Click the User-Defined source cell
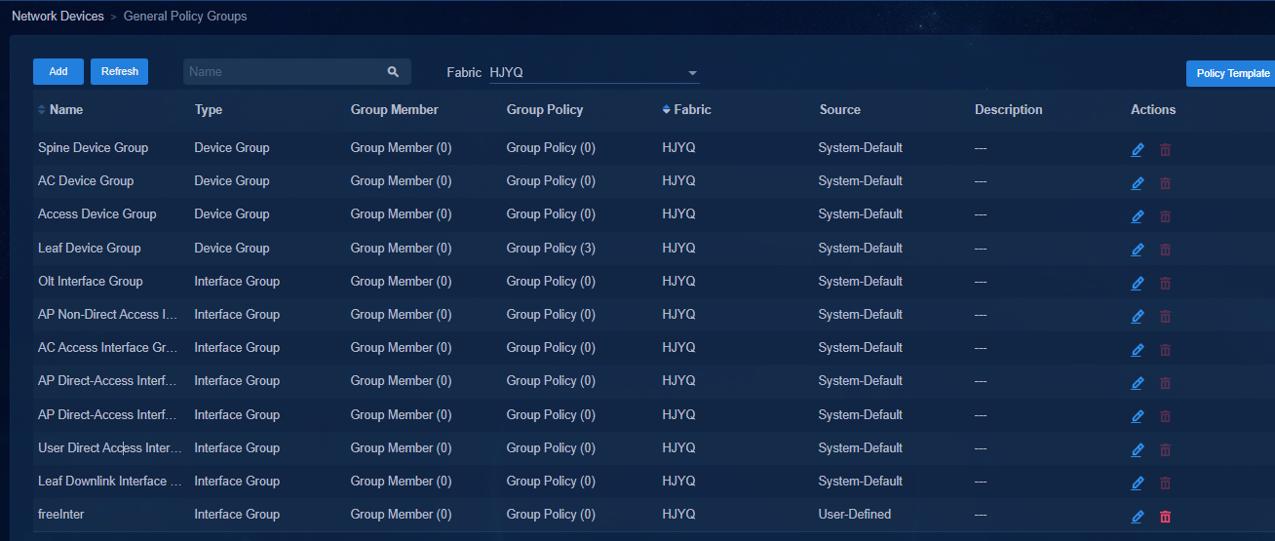Screen dimensions: 1275x541 [855, 514]
